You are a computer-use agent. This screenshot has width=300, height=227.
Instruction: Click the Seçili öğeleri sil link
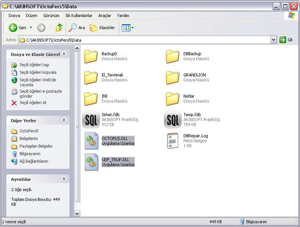(33, 103)
